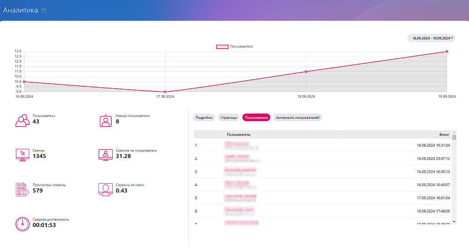
Task: Open the Активность пользователей tab
Action: tap(297, 117)
